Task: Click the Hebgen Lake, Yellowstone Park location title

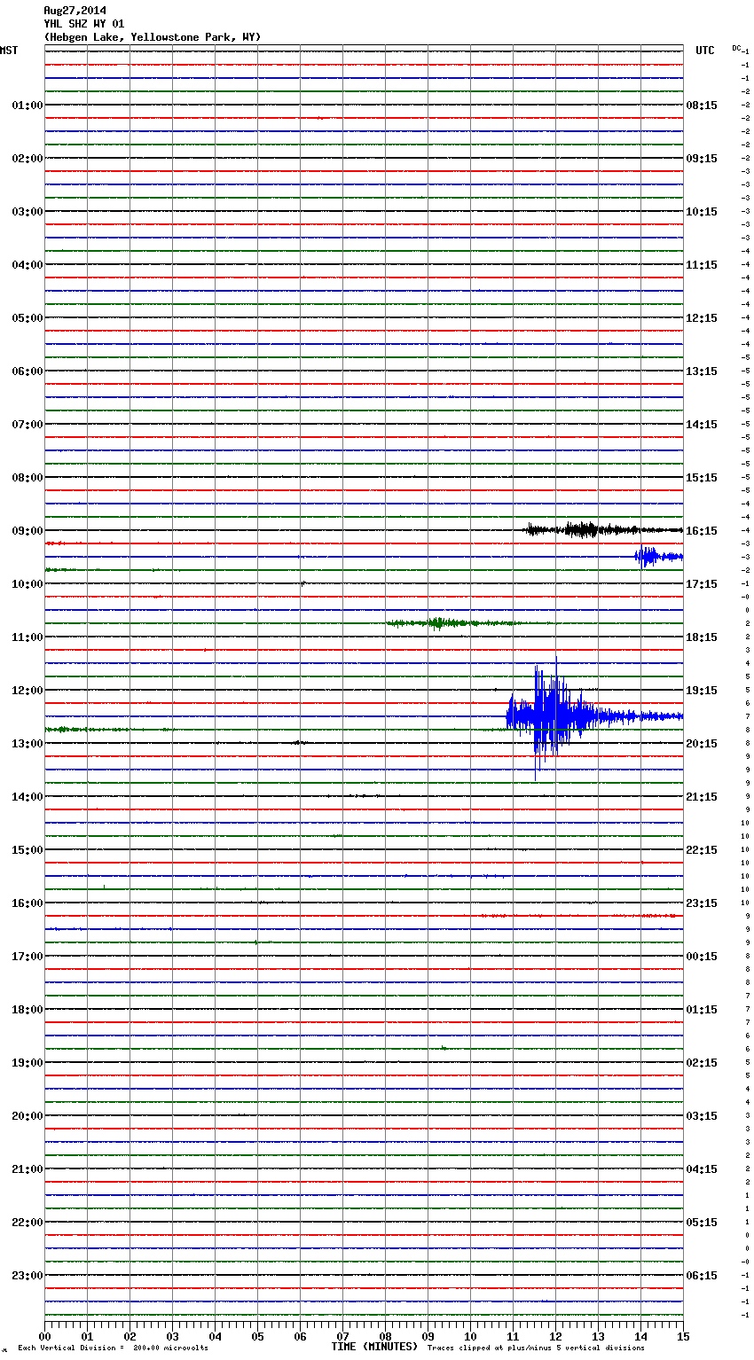Action: click(x=153, y=37)
